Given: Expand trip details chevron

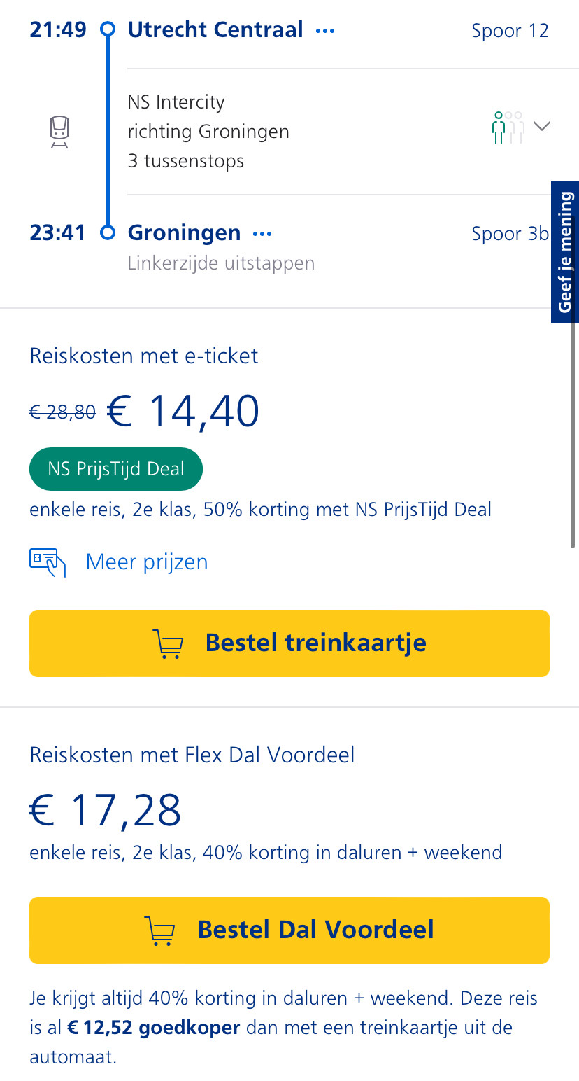Looking at the screenshot, I should [x=541, y=126].
